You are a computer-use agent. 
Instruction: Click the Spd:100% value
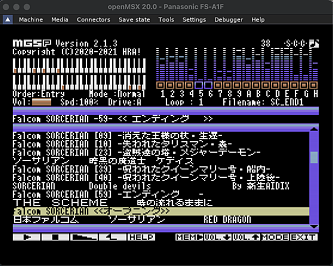coord(79,103)
